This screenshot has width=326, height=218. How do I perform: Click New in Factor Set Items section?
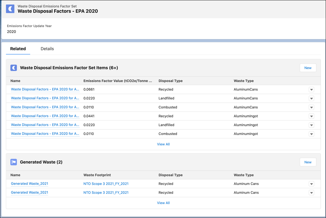click(308, 68)
